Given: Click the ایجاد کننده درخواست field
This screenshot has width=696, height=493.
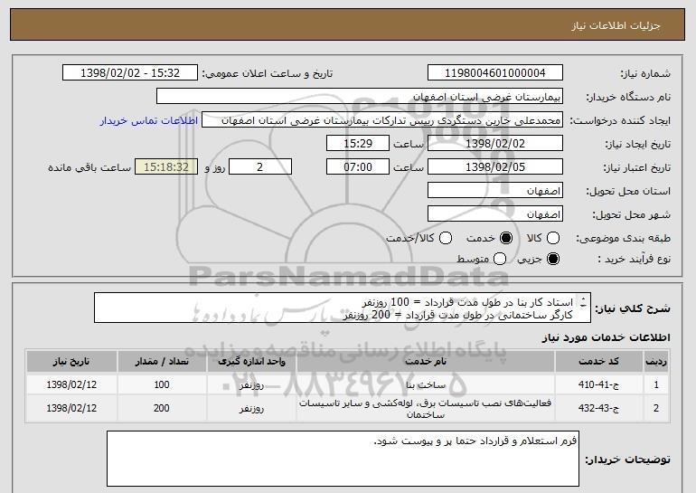Looking at the screenshot, I should pos(382,120).
